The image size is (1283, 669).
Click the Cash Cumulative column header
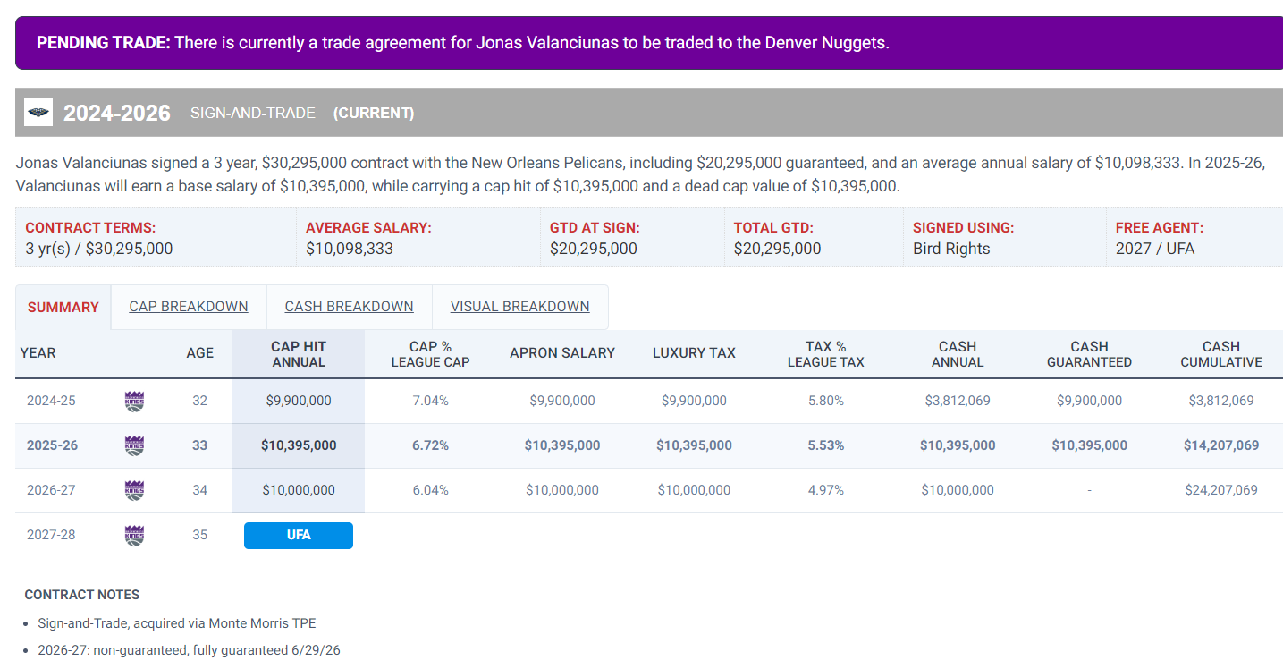[x=1220, y=354]
